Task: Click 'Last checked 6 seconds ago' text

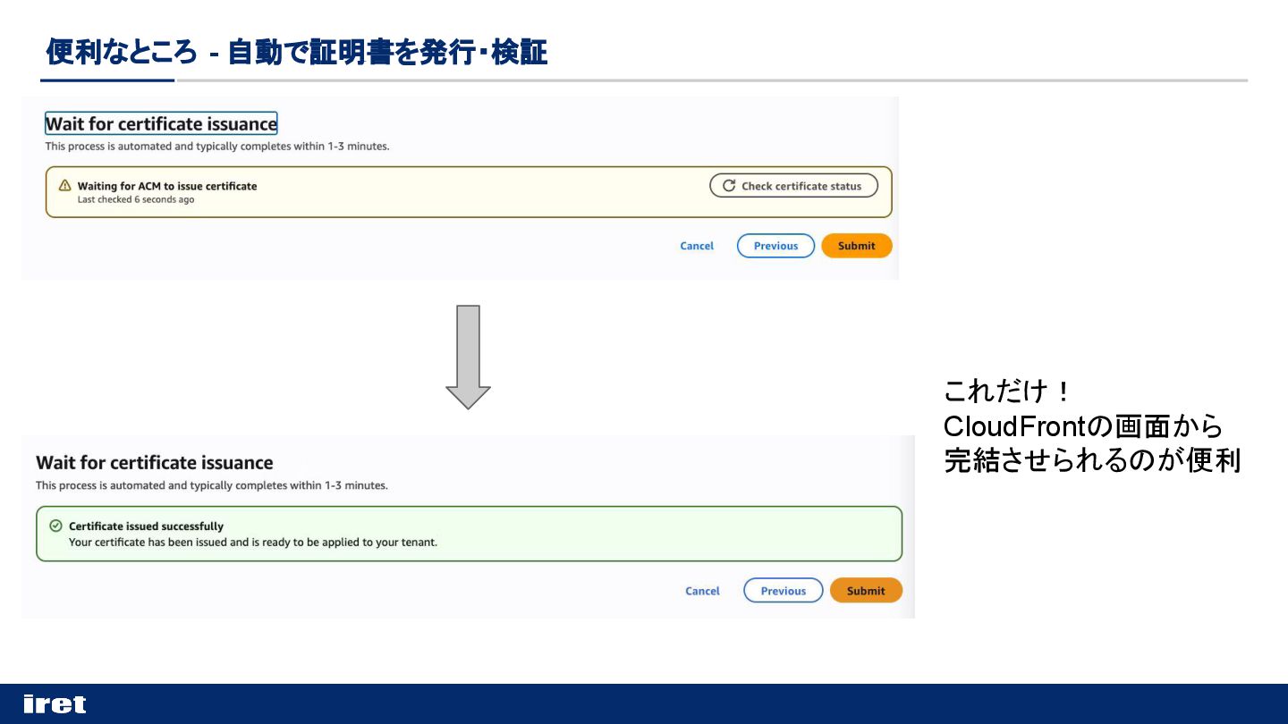Action: tap(135, 199)
